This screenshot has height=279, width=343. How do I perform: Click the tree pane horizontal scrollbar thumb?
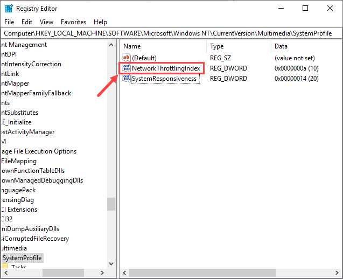(63, 273)
